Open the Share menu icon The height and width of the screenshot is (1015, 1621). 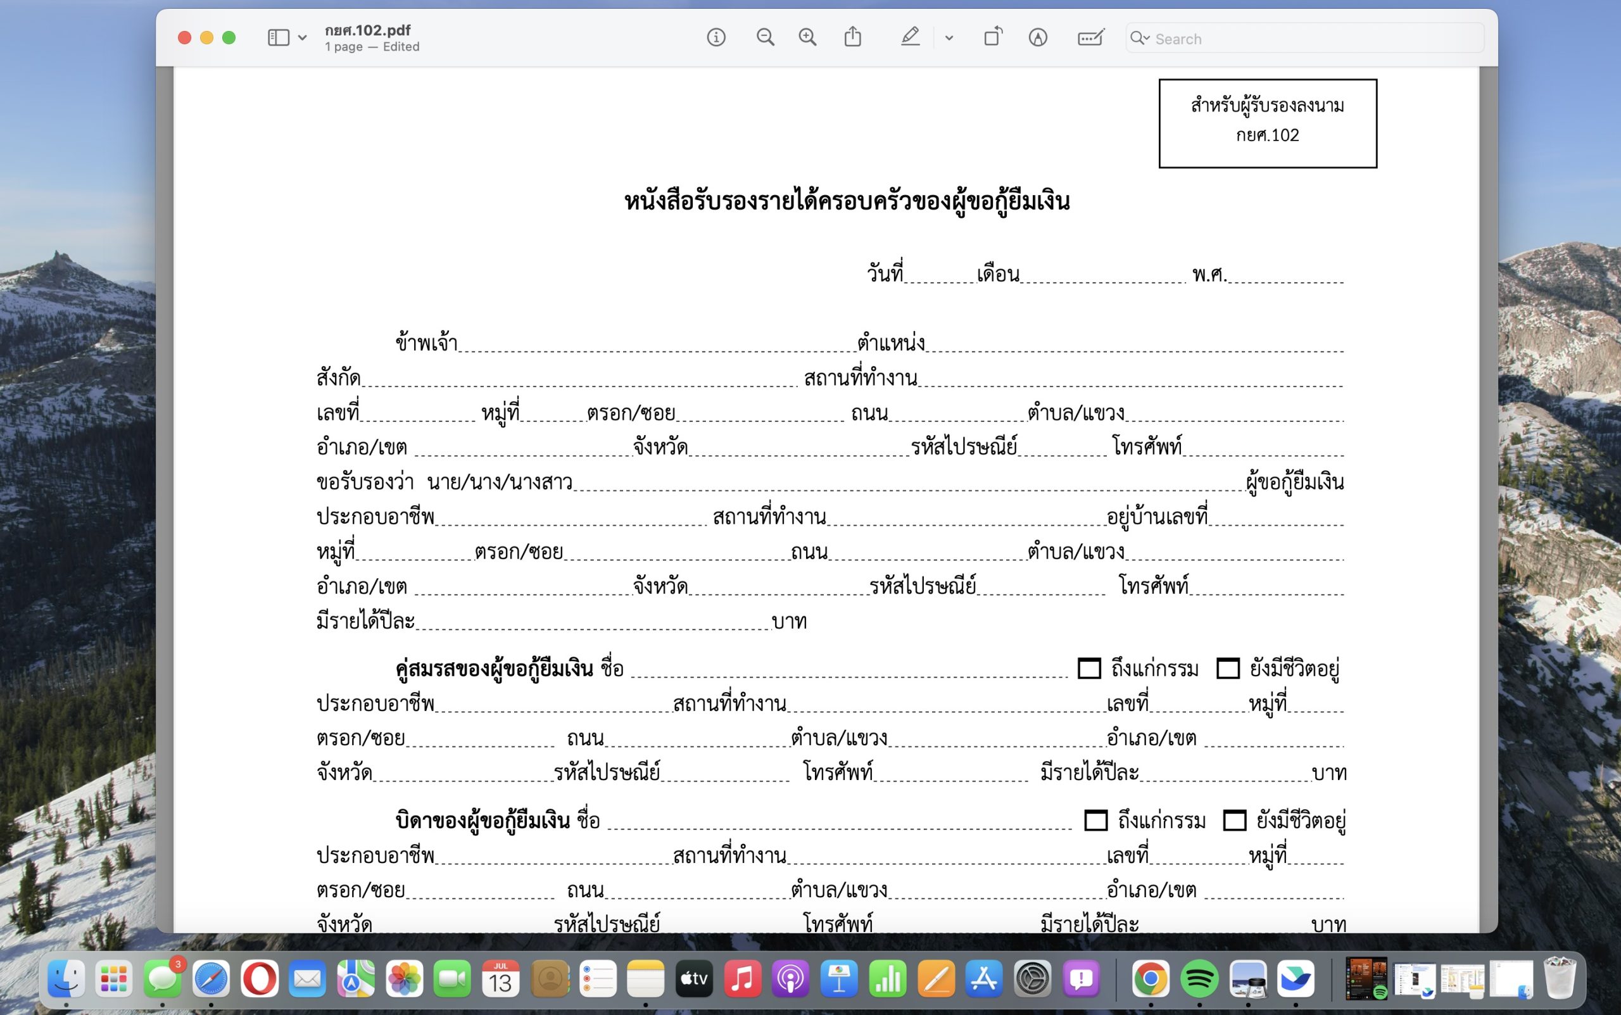(x=852, y=37)
